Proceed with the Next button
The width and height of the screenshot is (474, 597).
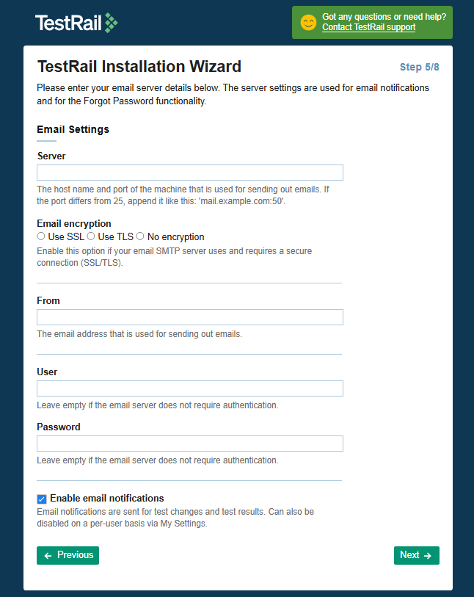tap(416, 555)
